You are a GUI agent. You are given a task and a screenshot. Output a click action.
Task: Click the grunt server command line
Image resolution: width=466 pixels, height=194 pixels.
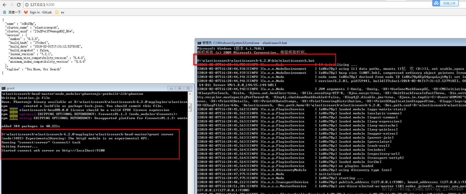(x=88, y=134)
